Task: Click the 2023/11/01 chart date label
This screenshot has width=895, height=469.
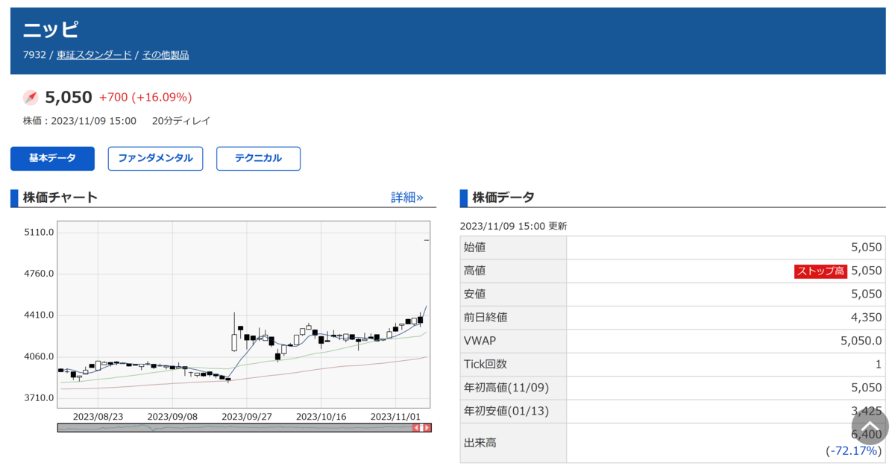Action: point(396,416)
